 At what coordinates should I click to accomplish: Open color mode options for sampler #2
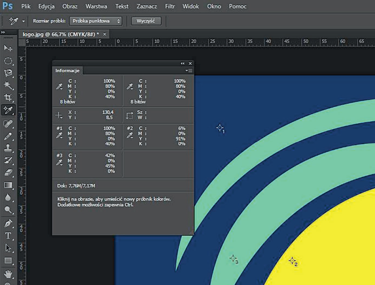pos(130,135)
